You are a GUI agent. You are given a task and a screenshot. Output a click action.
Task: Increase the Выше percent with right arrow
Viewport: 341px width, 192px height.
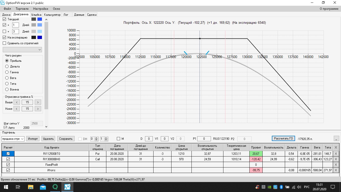coord(38,102)
